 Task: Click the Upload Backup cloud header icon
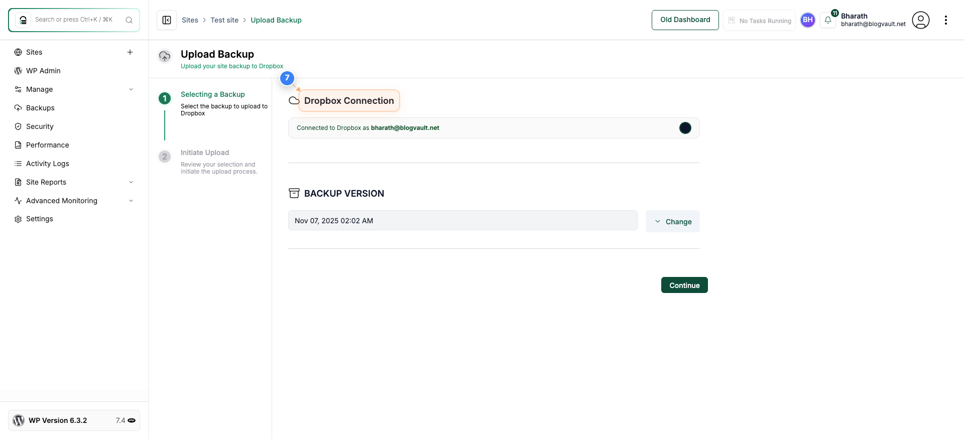click(165, 56)
